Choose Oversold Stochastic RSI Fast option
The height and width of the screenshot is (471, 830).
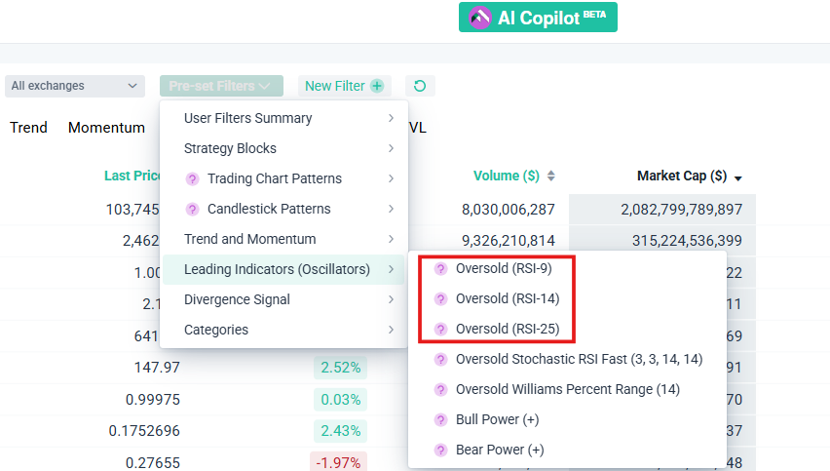point(579,360)
